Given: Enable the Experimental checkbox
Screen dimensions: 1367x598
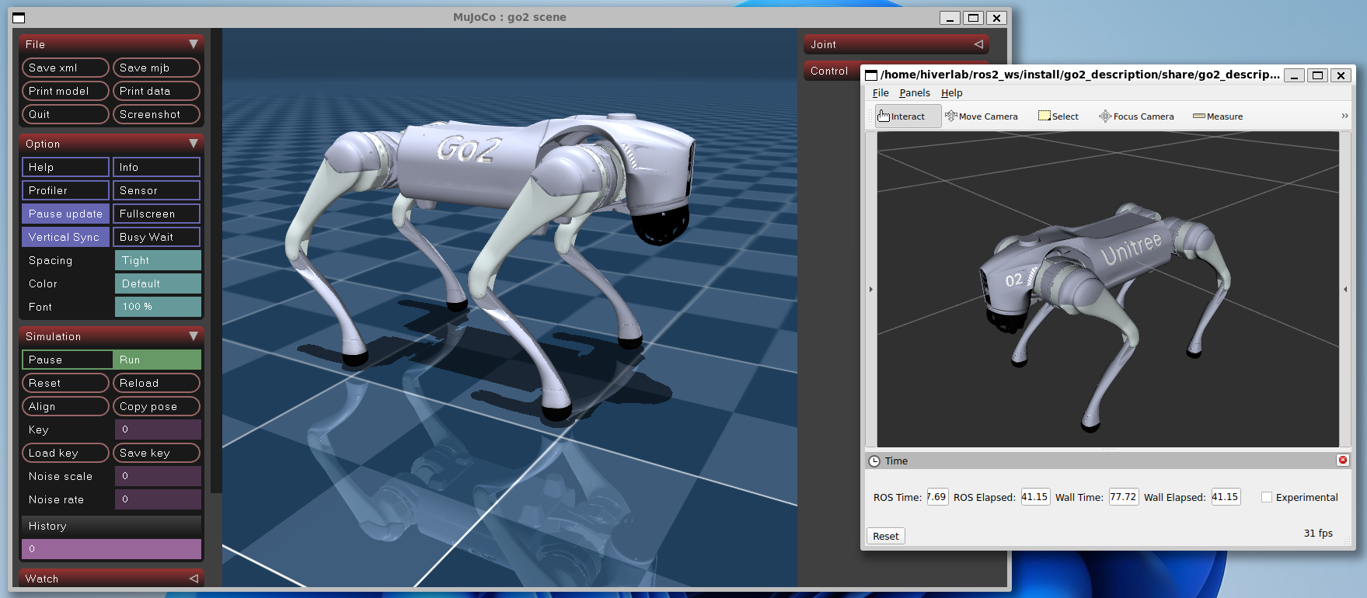Looking at the screenshot, I should point(1267,497).
